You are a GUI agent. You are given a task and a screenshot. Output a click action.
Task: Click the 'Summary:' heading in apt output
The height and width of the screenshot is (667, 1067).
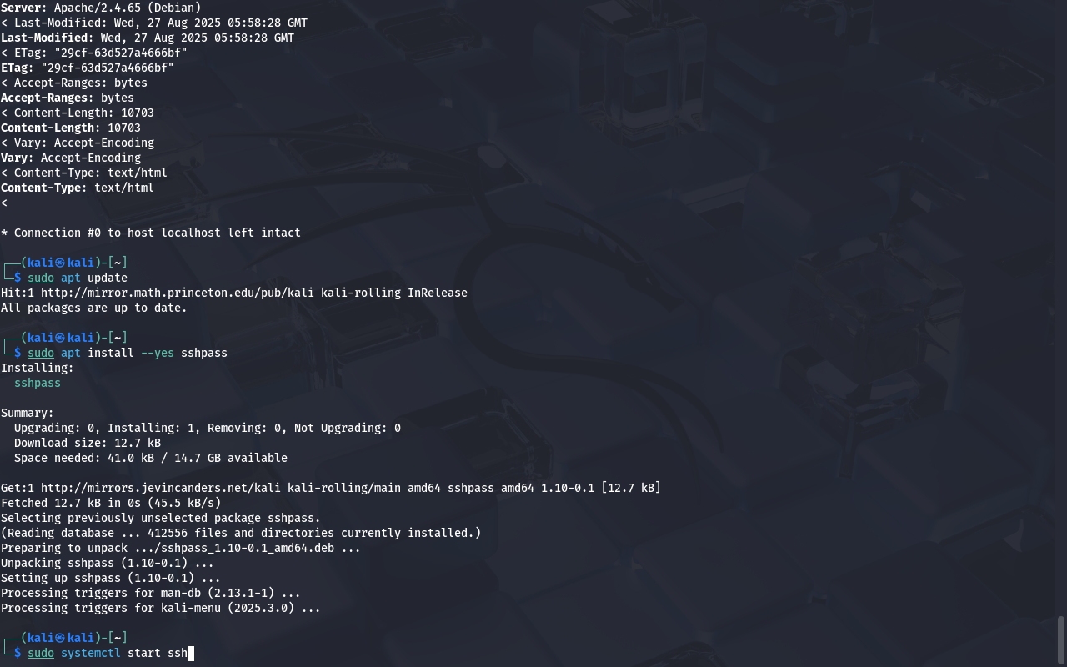point(28,413)
